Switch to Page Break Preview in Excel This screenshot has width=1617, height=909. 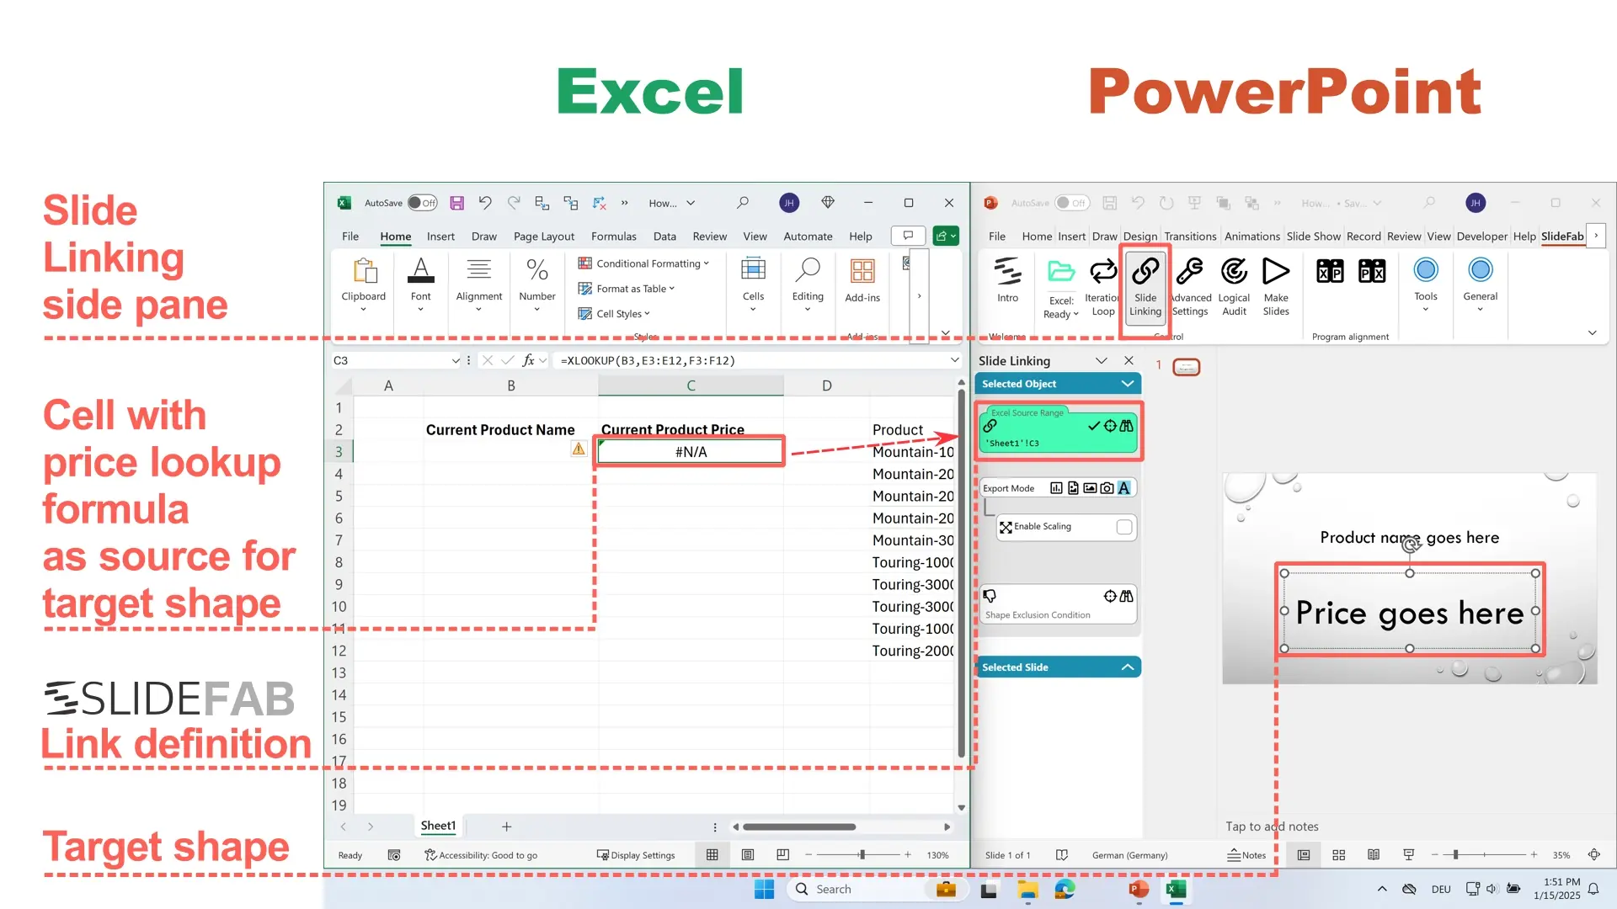click(782, 854)
